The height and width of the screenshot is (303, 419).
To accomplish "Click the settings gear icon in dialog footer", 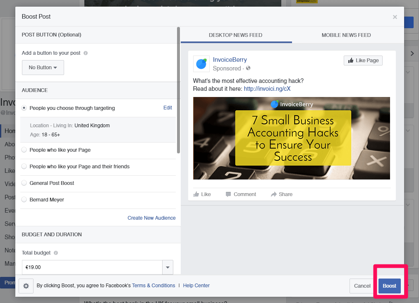I will [26, 286].
